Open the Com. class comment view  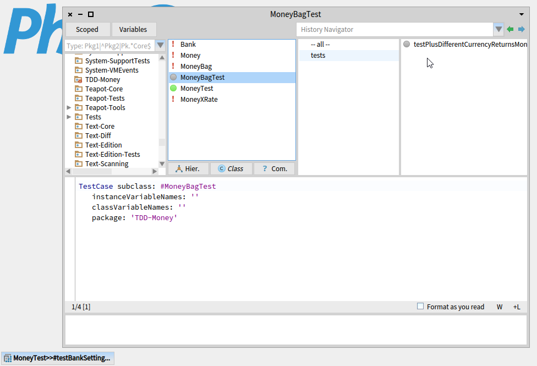tap(274, 168)
